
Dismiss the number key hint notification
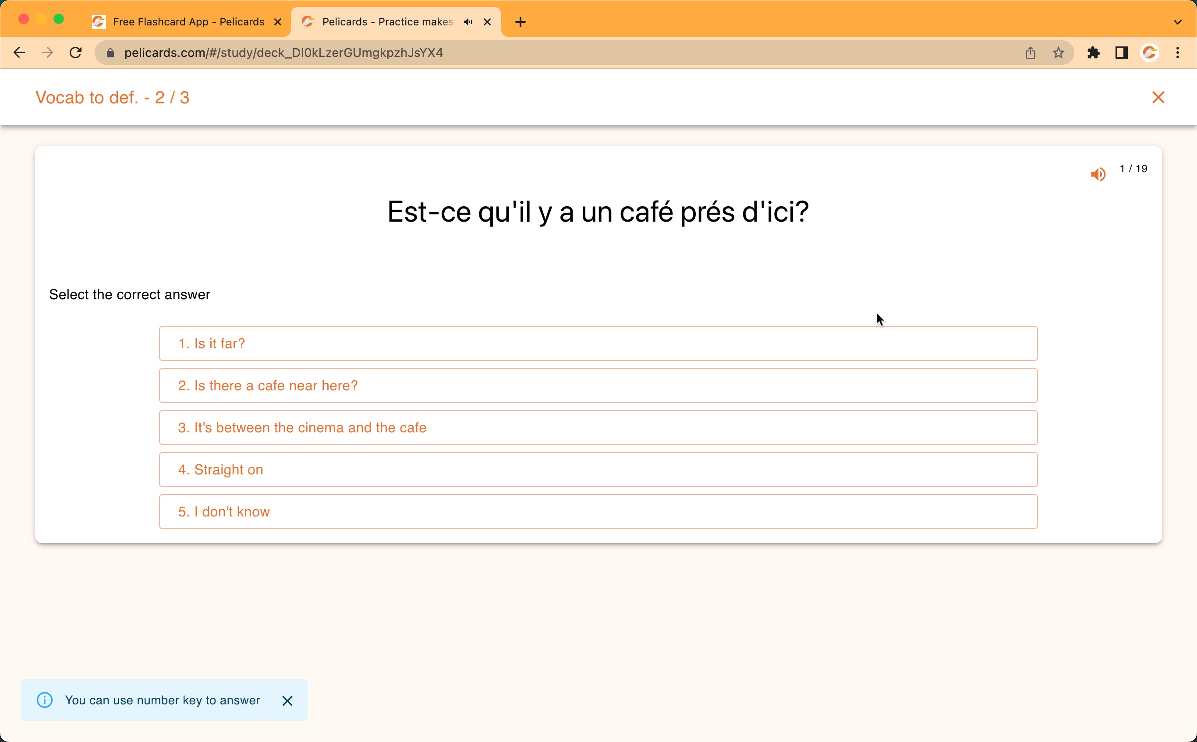(287, 700)
